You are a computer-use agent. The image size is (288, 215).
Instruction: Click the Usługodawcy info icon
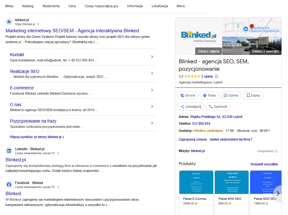click(276, 151)
